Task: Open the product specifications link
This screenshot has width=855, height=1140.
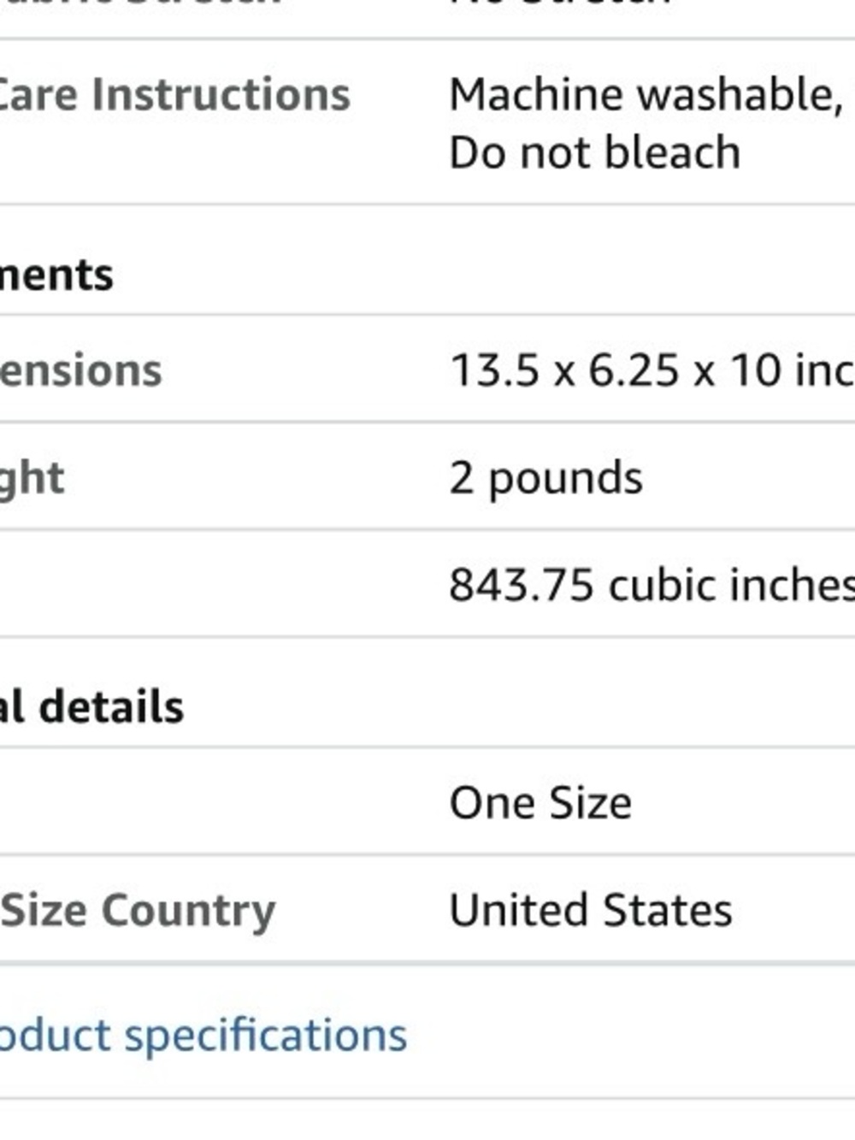Action: pos(203,1036)
